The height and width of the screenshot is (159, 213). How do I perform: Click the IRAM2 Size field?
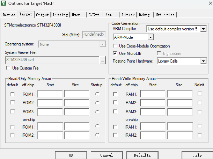pos(180,135)
